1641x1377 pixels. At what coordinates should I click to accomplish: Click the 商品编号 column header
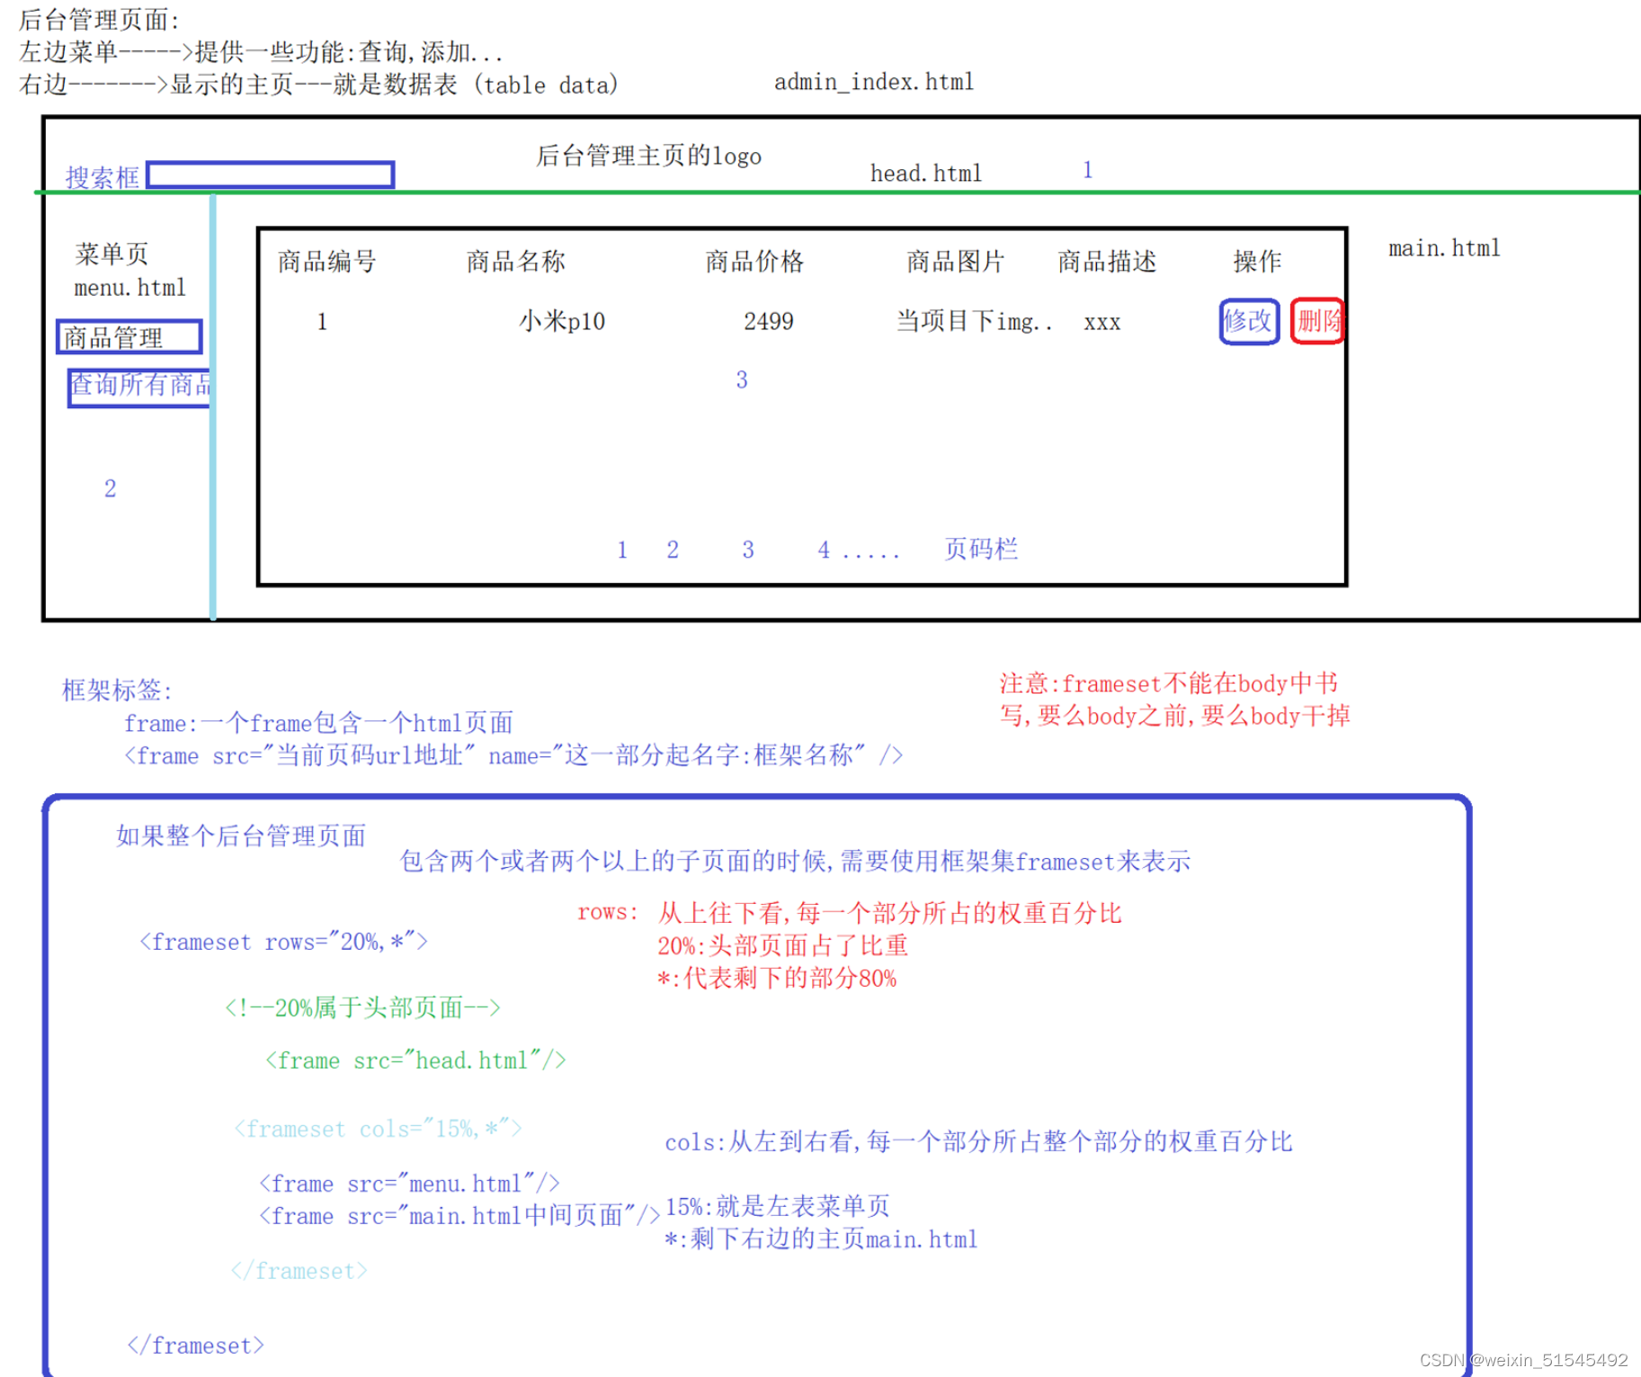pos(326,262)
